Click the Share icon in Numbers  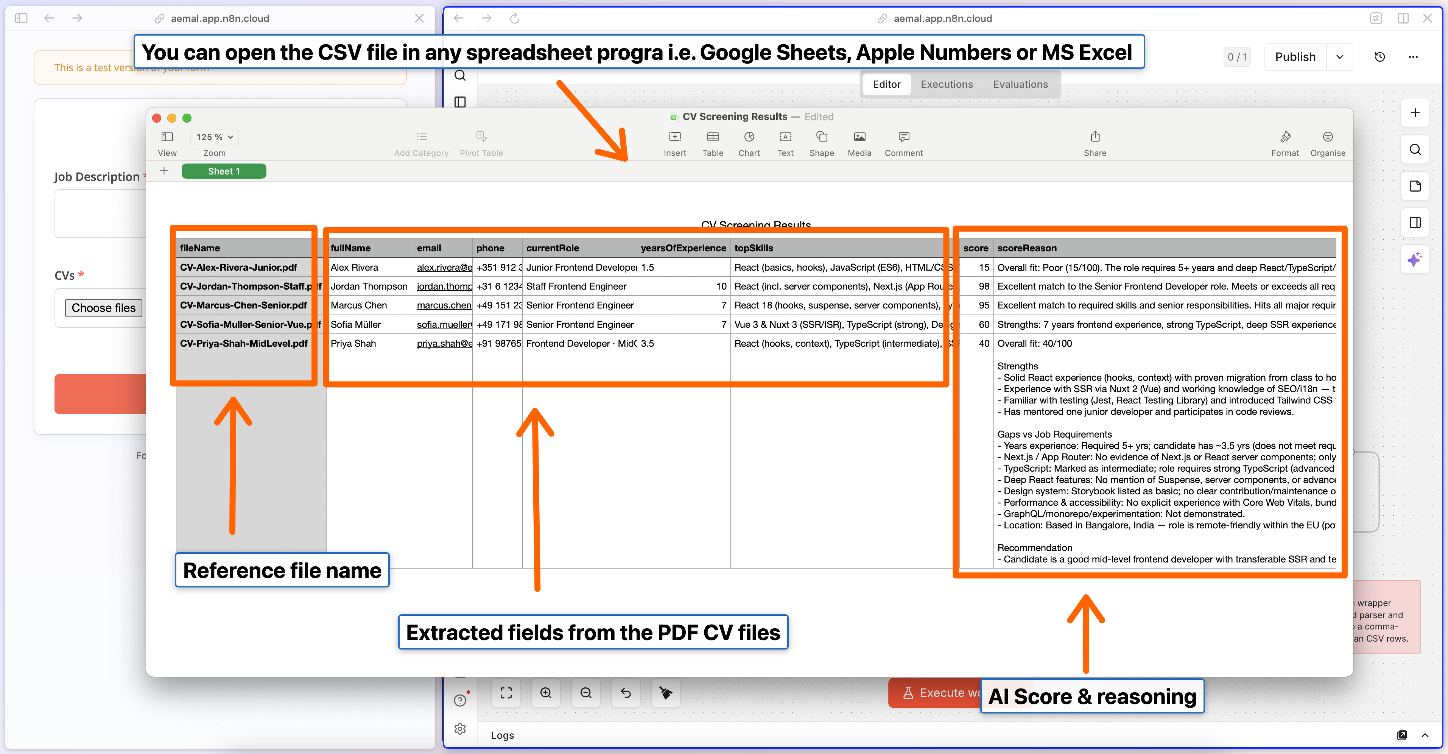(1095, 137)
